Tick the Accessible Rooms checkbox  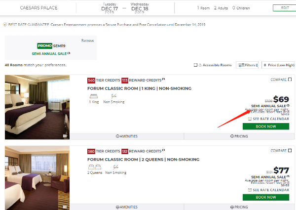click(195, 65)
